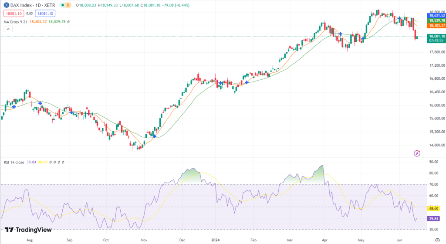Click the 17,600.00 price scale label
Screen dimensions: 446x244
[x=437, y=52]
